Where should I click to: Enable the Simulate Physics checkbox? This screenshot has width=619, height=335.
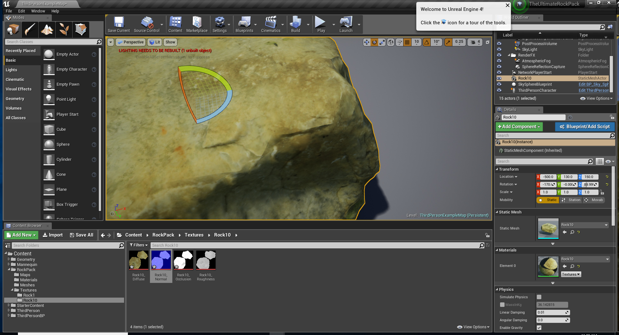tap(539, 297)
